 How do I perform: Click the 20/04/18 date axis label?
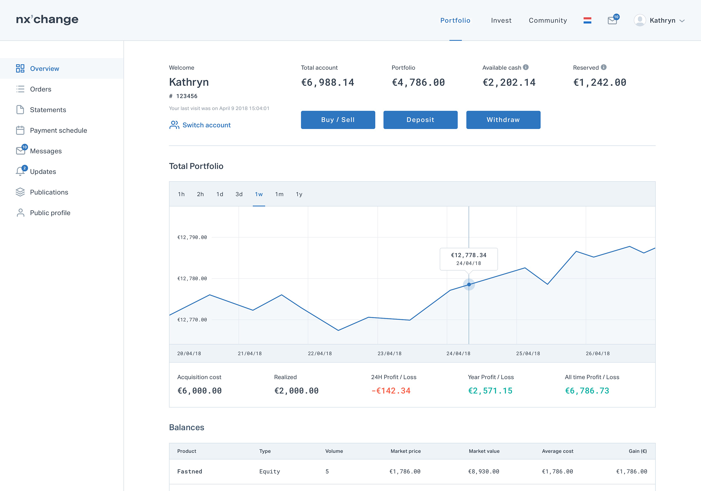pos(189,354)
